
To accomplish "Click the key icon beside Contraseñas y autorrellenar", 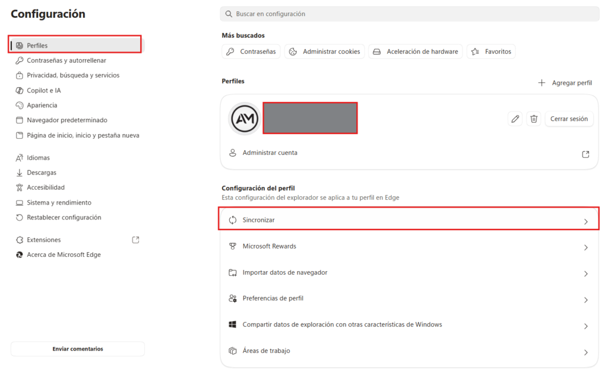I will point(20,60).
